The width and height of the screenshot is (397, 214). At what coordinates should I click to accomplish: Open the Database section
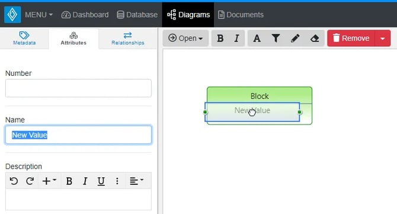[137, 15]
